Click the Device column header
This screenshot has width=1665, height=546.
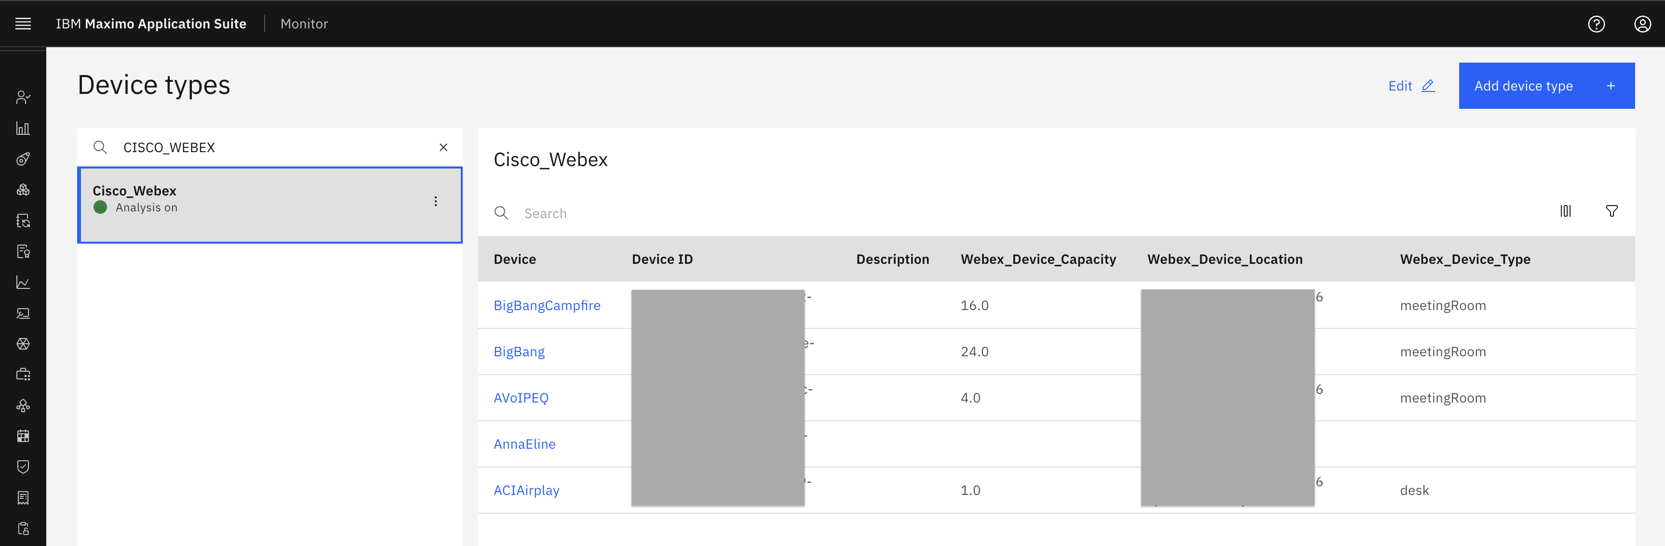point(514,260)
